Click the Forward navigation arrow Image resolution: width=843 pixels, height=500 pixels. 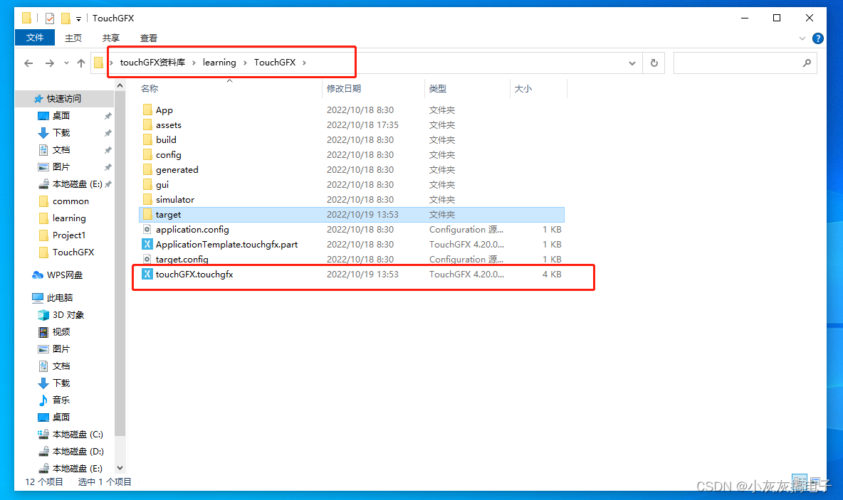point(49,63)
